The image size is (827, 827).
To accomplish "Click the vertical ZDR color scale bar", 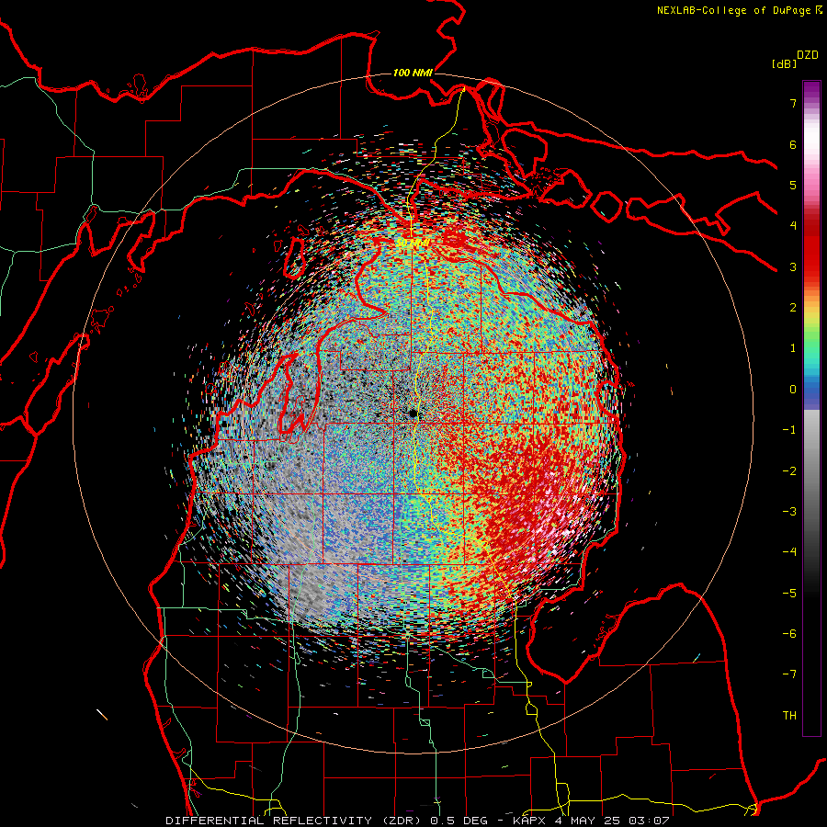I will [811, 408].
